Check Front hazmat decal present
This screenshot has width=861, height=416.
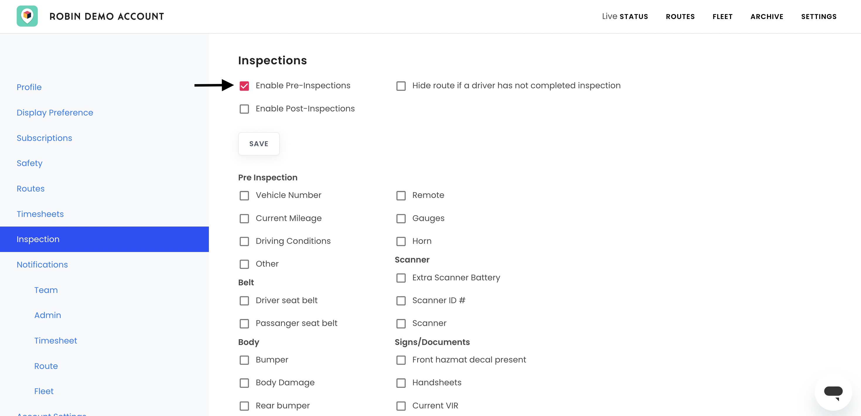(x=401, y=360)
